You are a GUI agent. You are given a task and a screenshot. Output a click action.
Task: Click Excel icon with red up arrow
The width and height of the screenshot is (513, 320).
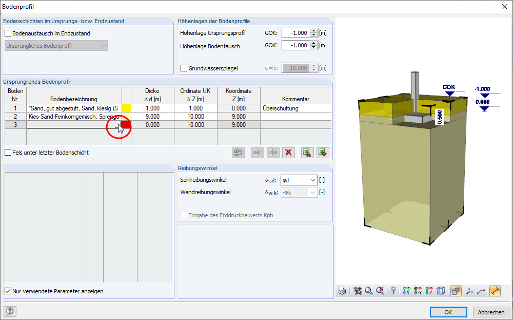(x=307, y=153)
